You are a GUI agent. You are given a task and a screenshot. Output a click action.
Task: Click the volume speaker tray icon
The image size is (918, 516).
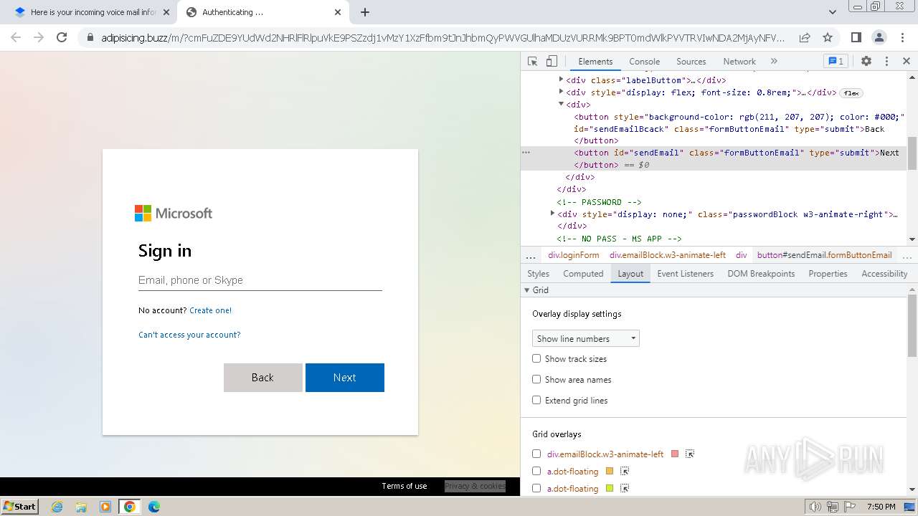pos(815,507)
